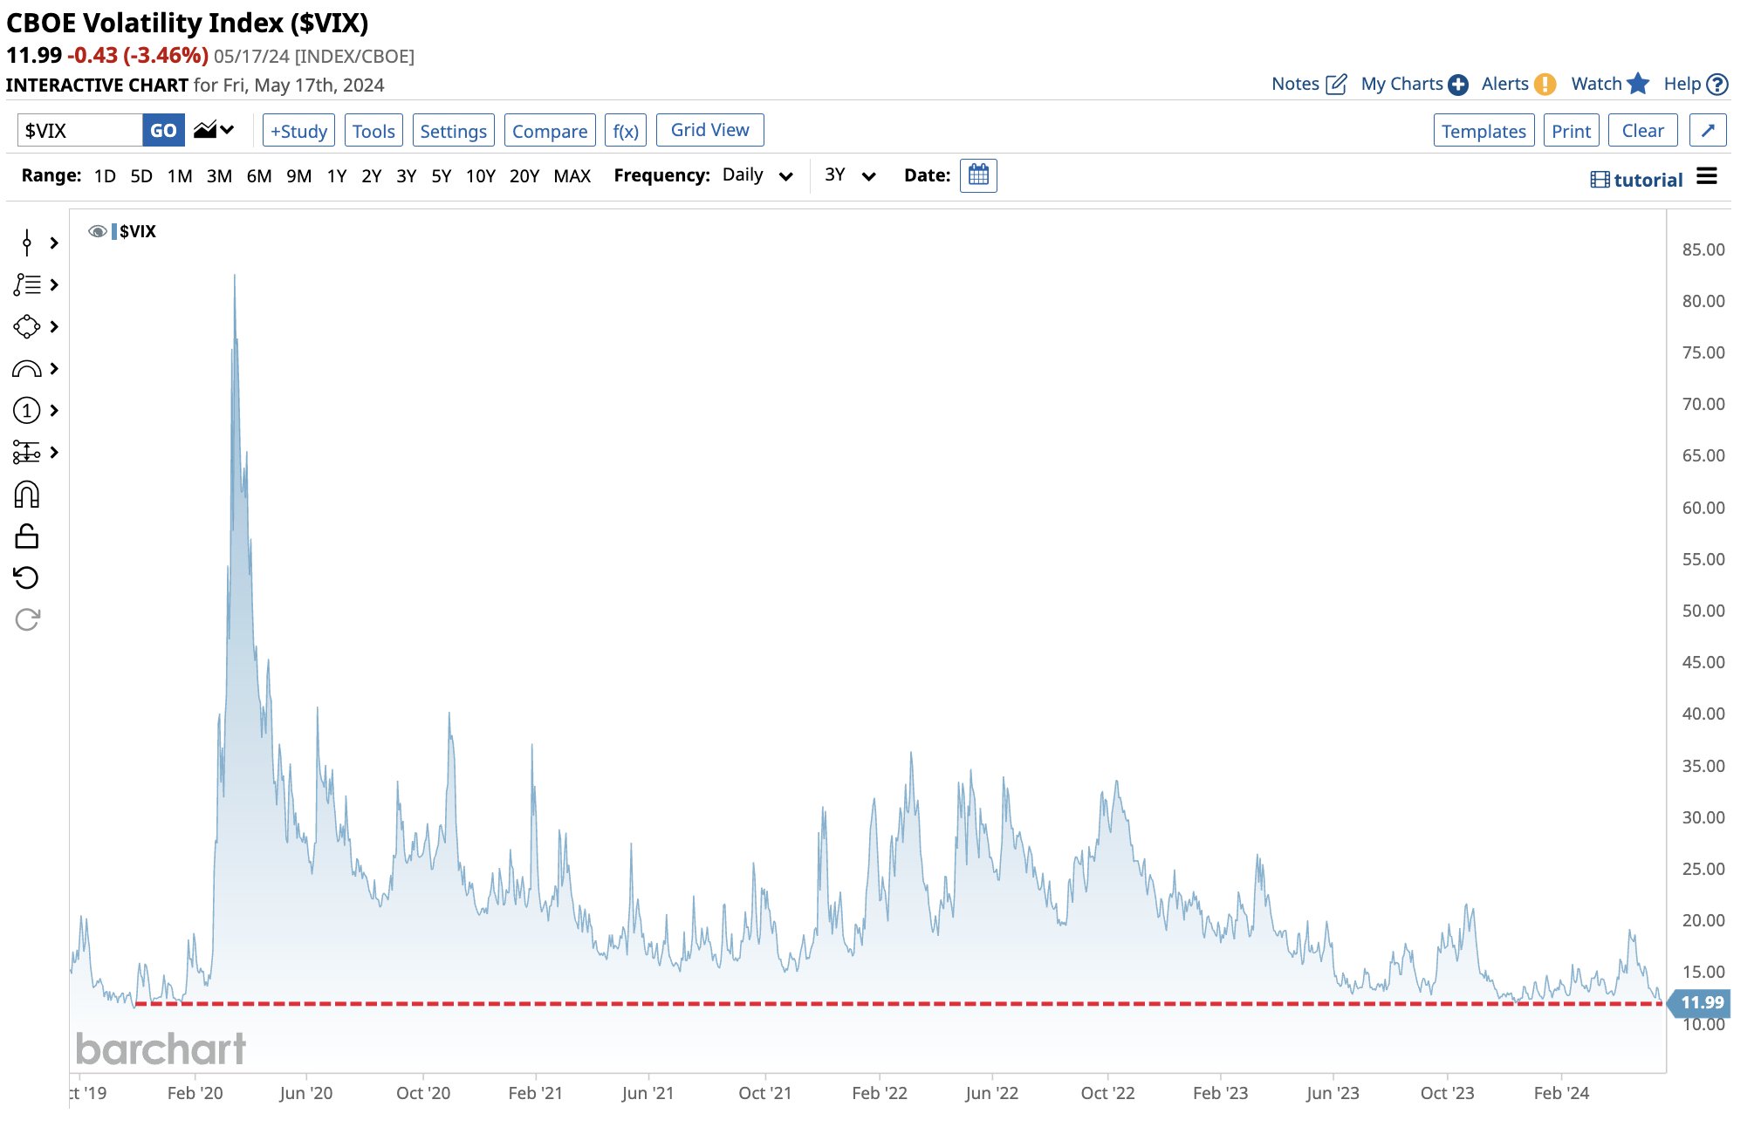Click the Print button

coord(1571,130)
